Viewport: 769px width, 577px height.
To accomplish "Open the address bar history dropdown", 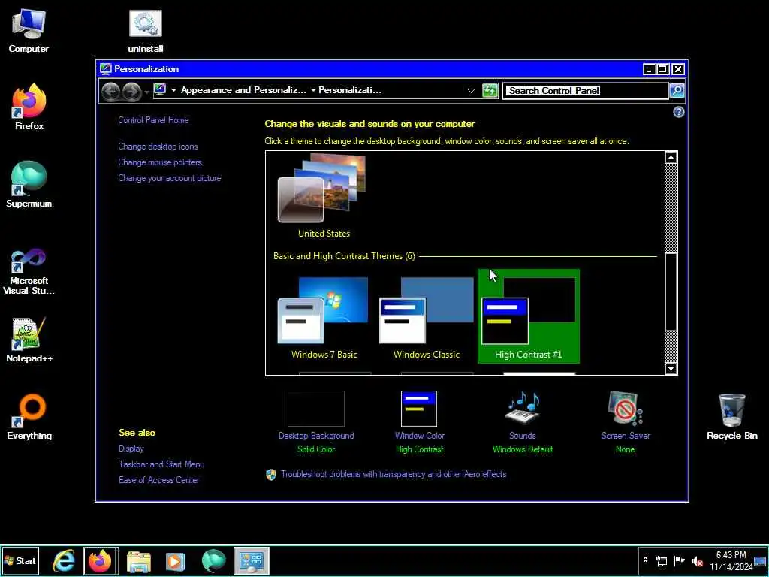I will 471,91.
